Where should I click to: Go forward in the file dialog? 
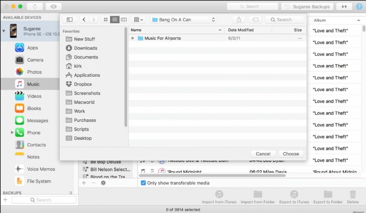click(94, 20)
